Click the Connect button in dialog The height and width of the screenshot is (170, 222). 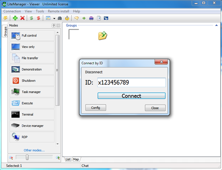click(x=131, y=96)
